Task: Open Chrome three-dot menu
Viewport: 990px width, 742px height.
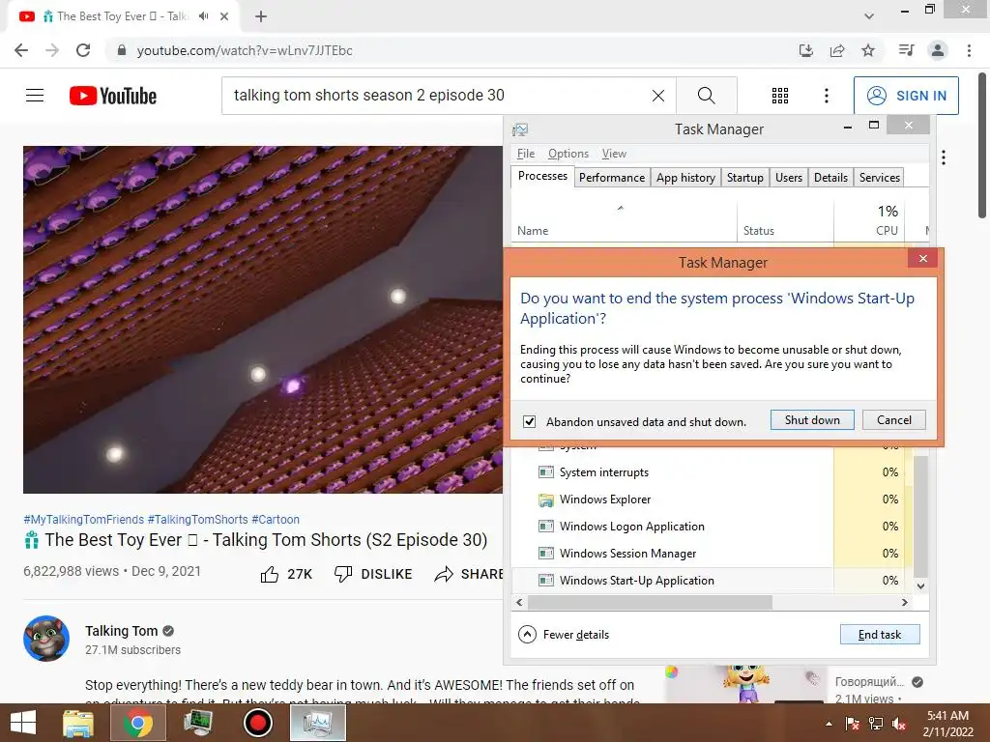Action: (x=969, y=50)
